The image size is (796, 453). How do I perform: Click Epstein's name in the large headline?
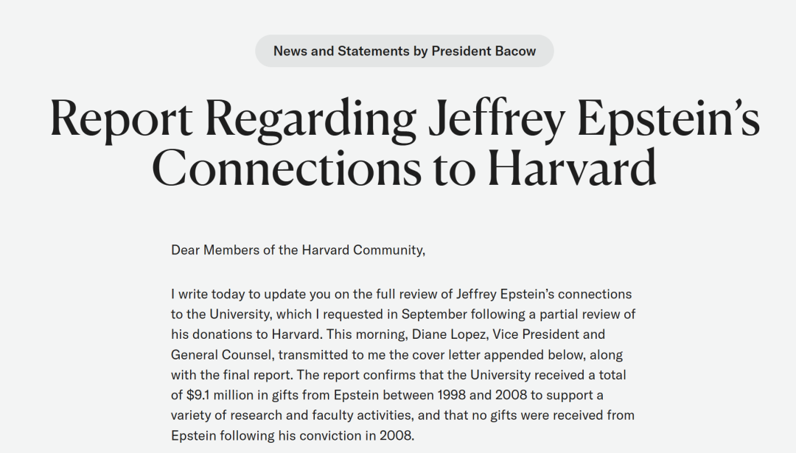[668, 119]
